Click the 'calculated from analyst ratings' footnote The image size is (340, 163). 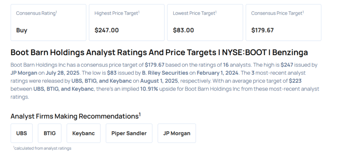(42, 148)
